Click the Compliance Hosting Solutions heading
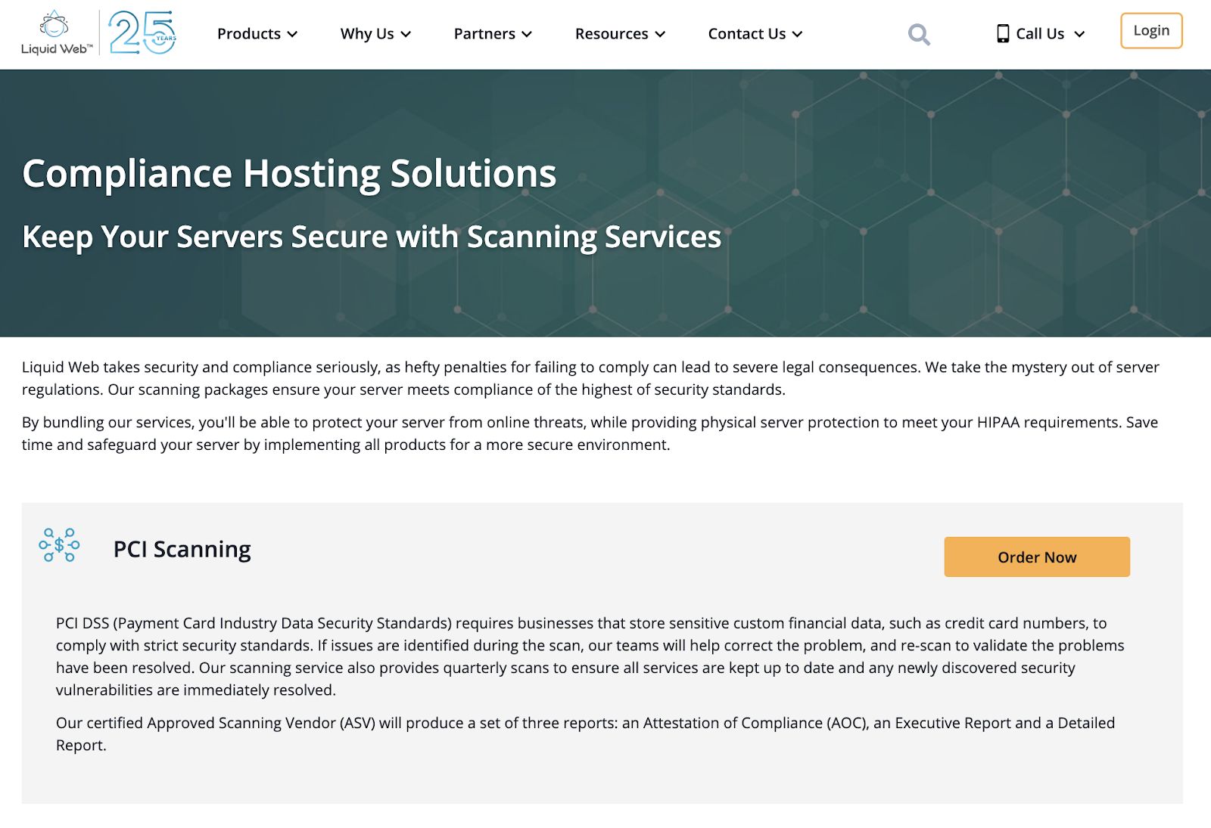This screenshot has height=828, width=1211. [289, 173]
